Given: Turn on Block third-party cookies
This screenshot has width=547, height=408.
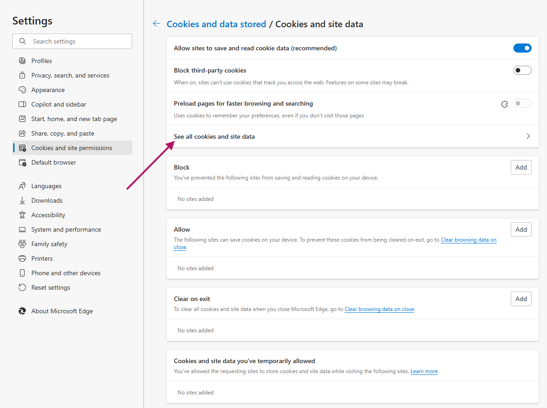Looking at the screenshot, I should tap(522, 70).
